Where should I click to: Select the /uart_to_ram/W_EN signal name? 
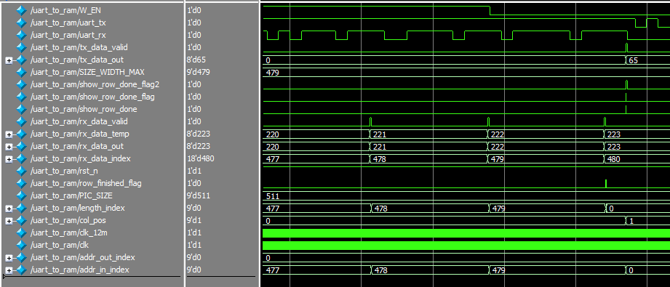65,10
